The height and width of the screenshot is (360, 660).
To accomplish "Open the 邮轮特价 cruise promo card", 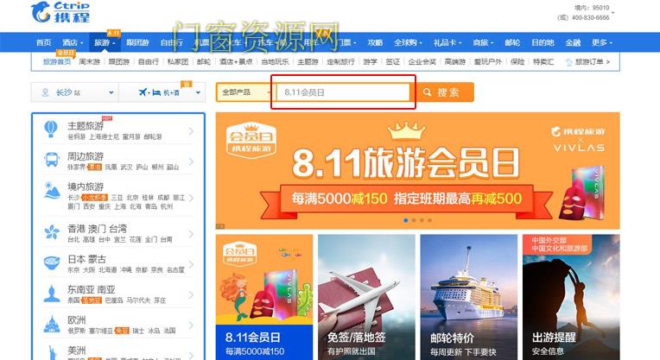I will tap(469, 297).
